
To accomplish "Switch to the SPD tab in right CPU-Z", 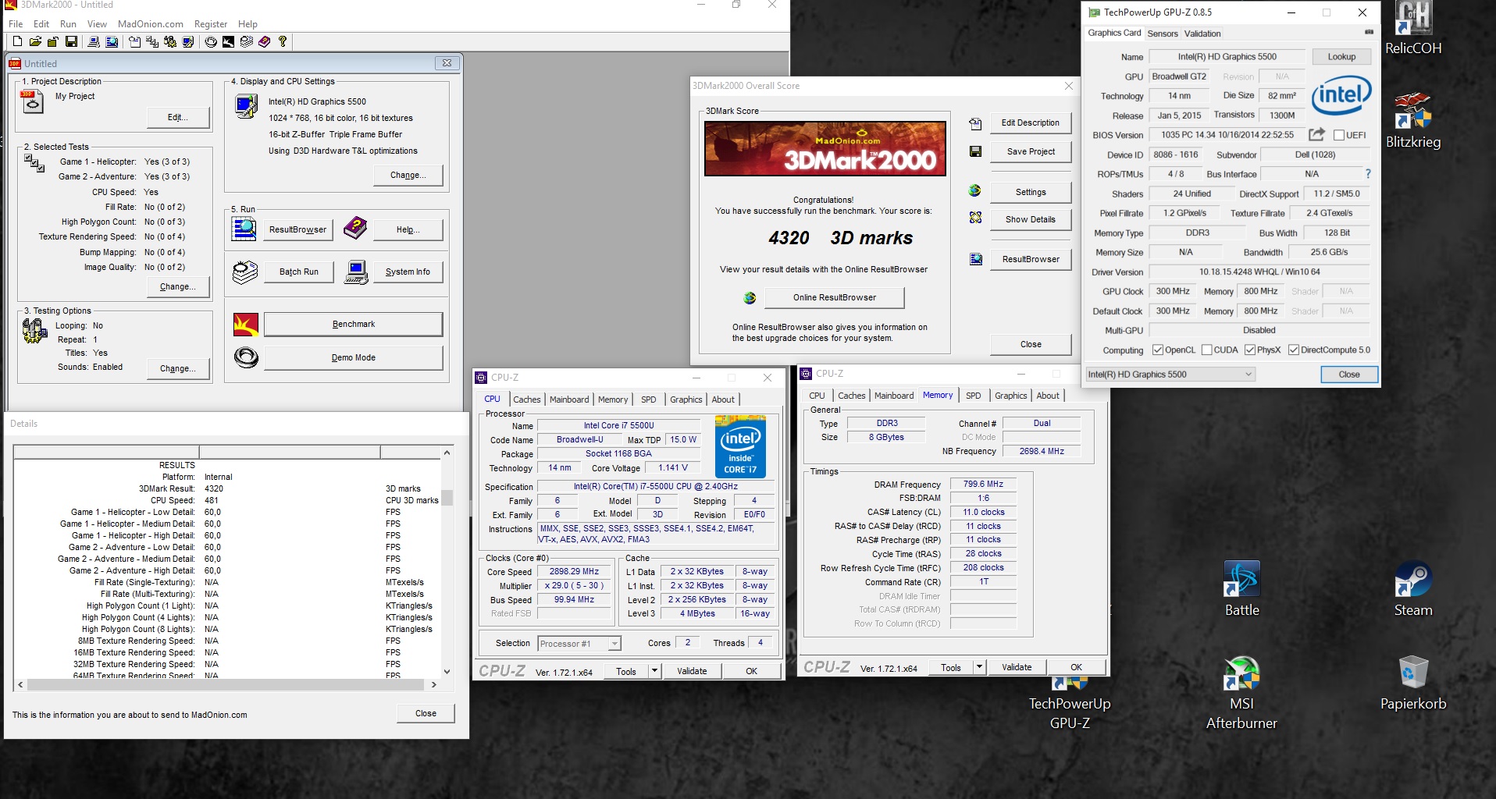I will click(973, 396).
